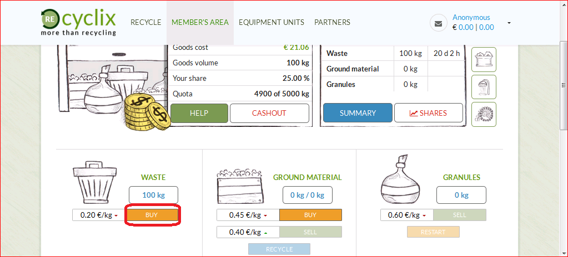This screenshot has height=257, width=568.
Task: Open the EQUIPMENT UNITS menu
Action: click(x=272, y=22)
